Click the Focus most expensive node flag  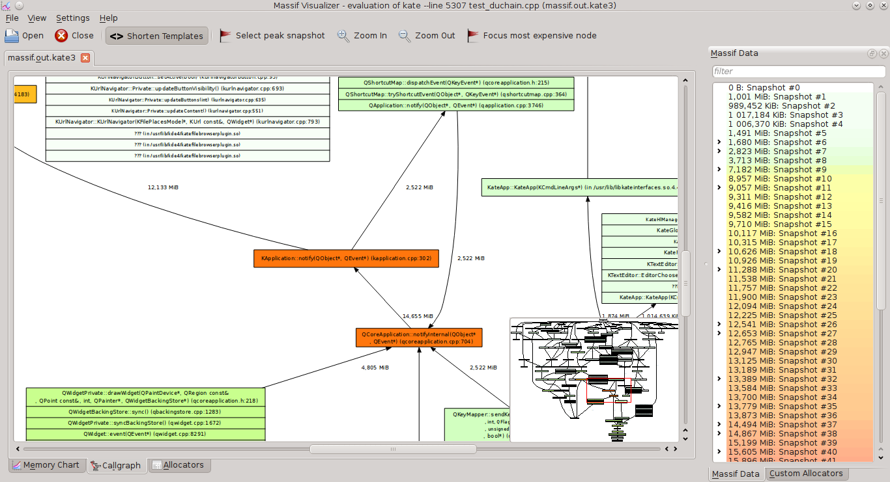click(x=473, y=36)
